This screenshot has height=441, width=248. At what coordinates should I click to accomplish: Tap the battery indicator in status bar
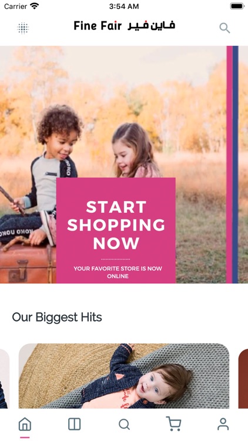237,6
